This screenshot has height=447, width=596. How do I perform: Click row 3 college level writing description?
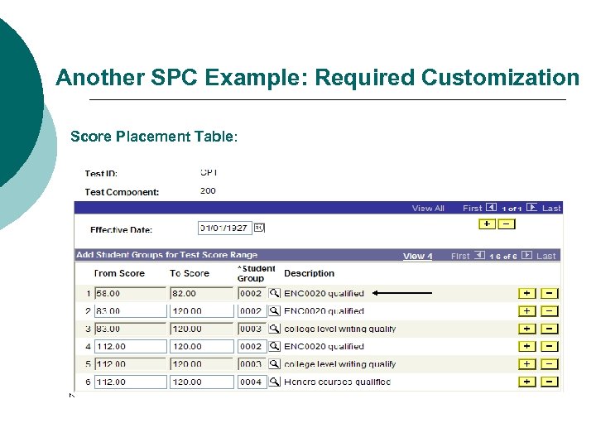[340, 329]
